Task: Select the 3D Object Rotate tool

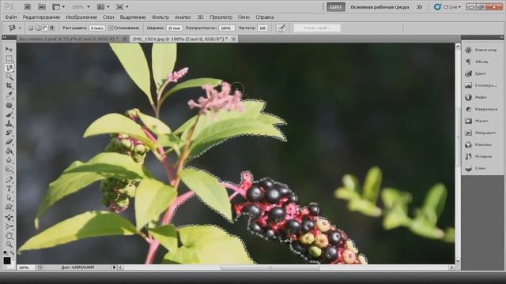Action: [9, 218]
